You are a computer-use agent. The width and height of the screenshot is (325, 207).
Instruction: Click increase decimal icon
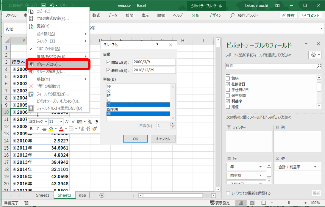(x=82, y=129)
